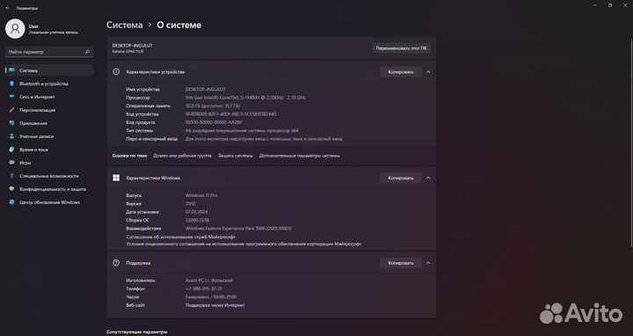
Task: Open the Дополнительные параметры системы link
Action: tap(299, 156)
